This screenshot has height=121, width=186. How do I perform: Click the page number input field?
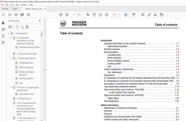(x=73, y=15)
